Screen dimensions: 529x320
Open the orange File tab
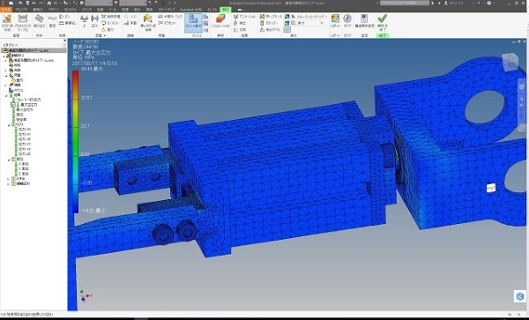click(x=6, y=10)
